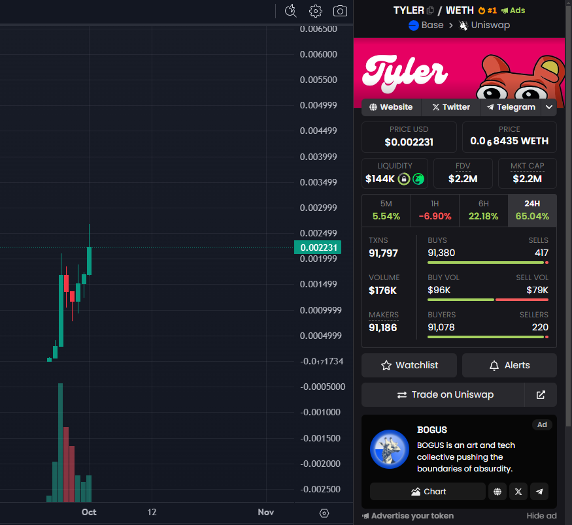This screenshot has height=525, width=572.
Task: Click the MAKERS 91,186 value
Action: [x=382, y=328]
